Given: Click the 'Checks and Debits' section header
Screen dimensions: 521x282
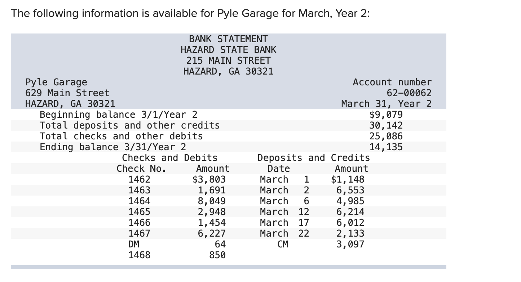Looking at the screenshot, I should click(170, 158).
